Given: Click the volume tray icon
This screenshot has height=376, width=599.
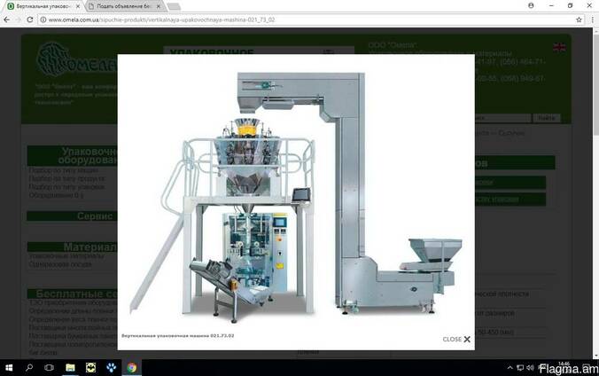Looking at the screenshot, I should [530, 368].
